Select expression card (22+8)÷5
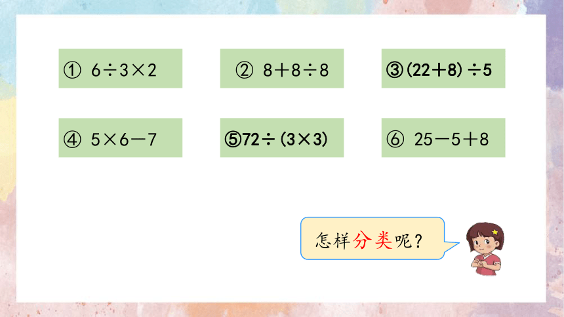The width and height of the screenshot is (564, 317). point(443,68)
